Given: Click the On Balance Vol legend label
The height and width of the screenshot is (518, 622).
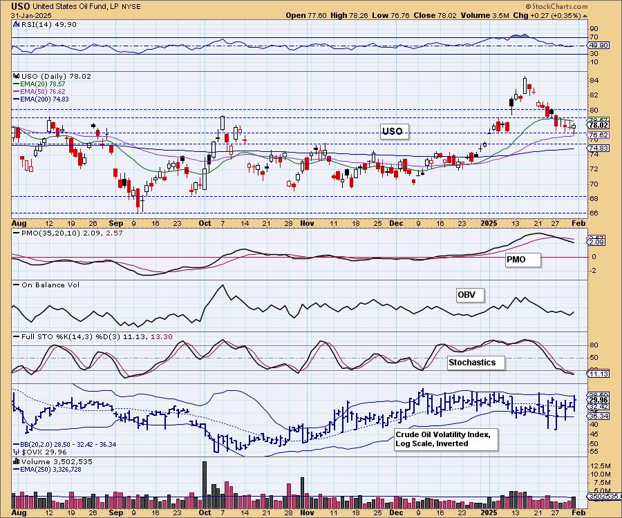Looking at the screenshot, I should click(x=46, y=285).
